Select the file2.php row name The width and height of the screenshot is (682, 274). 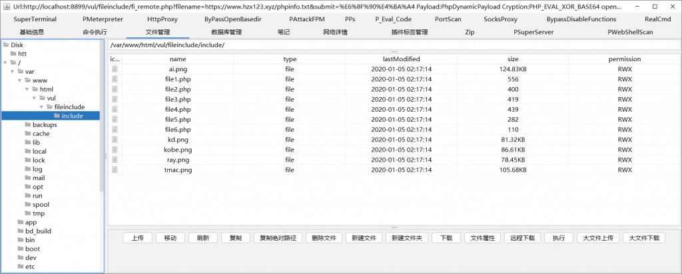(178, 90)
